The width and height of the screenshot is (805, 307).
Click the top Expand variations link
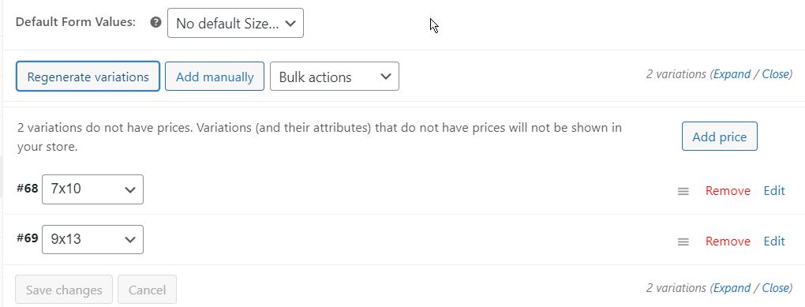732,74
